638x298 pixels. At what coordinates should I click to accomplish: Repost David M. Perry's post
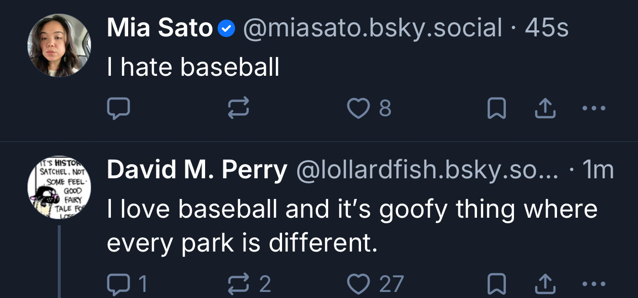(238, 284)
